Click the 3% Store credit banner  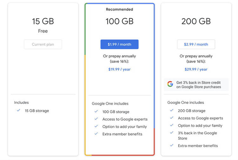(196, 84)
